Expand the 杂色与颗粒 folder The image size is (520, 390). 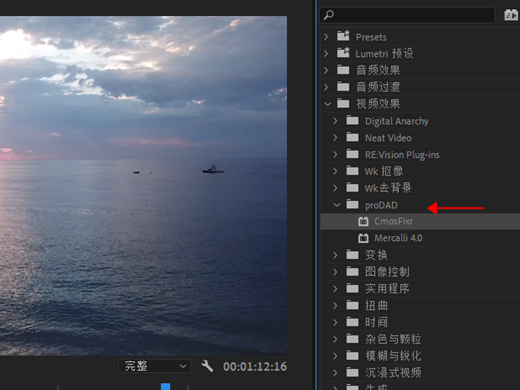pyautogui.click(x=335, y=339)
